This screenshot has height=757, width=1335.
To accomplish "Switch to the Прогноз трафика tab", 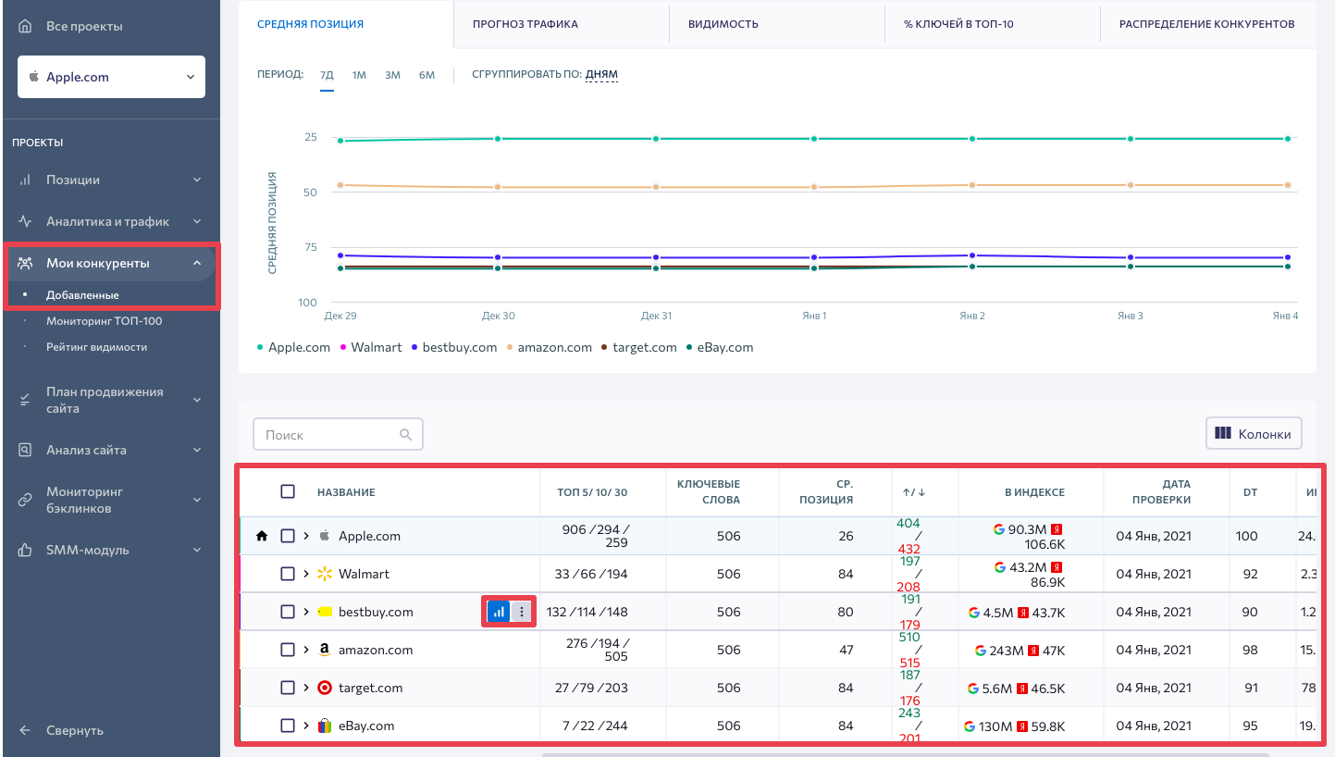I will click(525, 24).
